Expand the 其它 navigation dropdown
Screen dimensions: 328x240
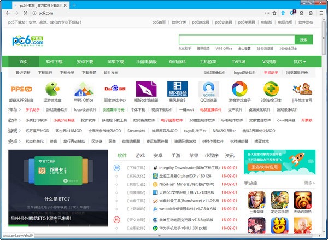299,62
